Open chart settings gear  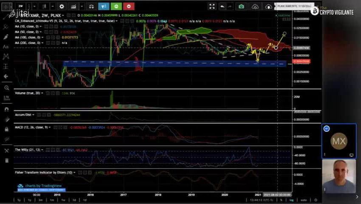(62, 6)
